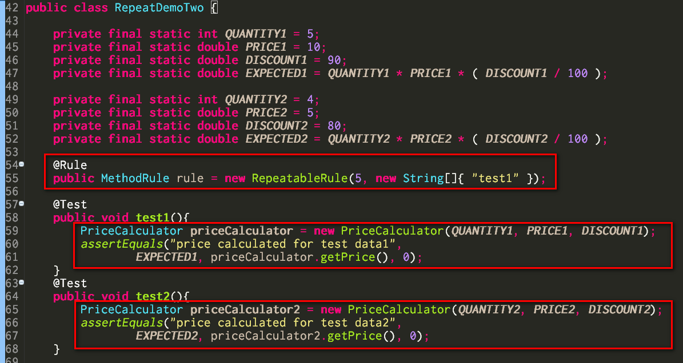The width and height of the screenshot is (683, 363).
Task: Click the QUANTITY1 constant declaration on line 44
Action: click(x=255, y=34)
